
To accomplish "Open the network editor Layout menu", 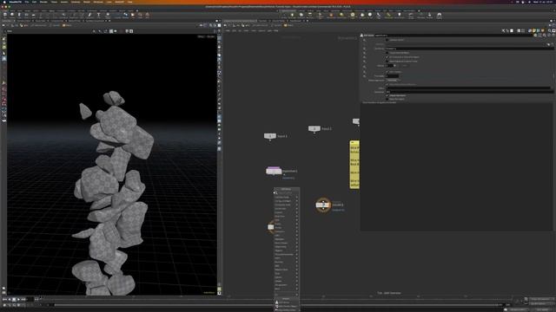I will click(x=261, y=31).
